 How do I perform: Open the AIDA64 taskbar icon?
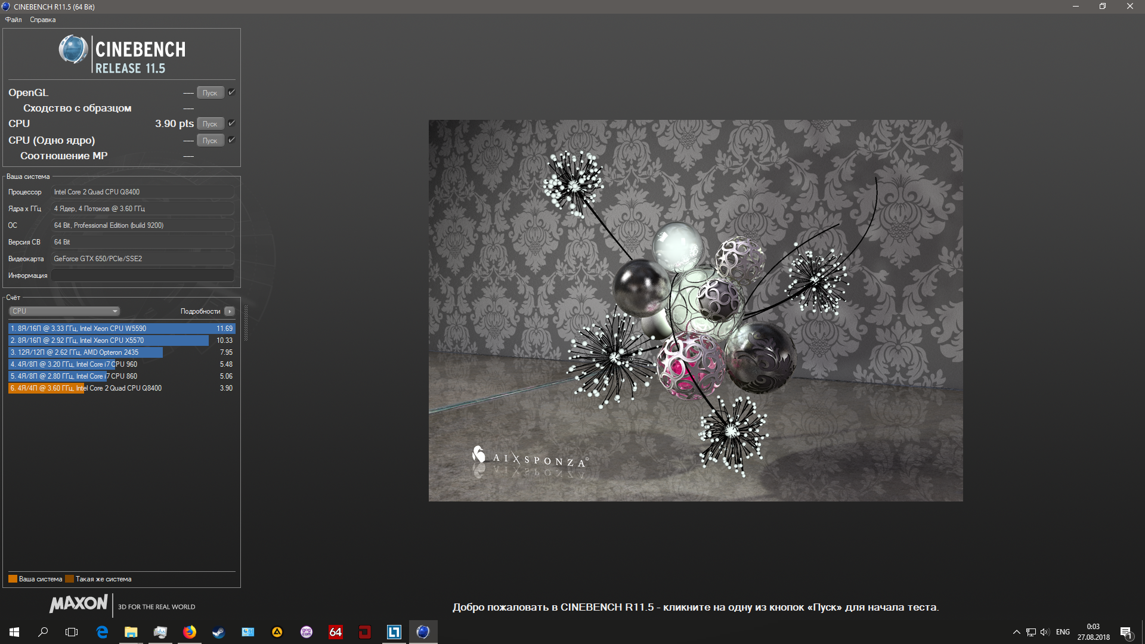tap(336, 632)
